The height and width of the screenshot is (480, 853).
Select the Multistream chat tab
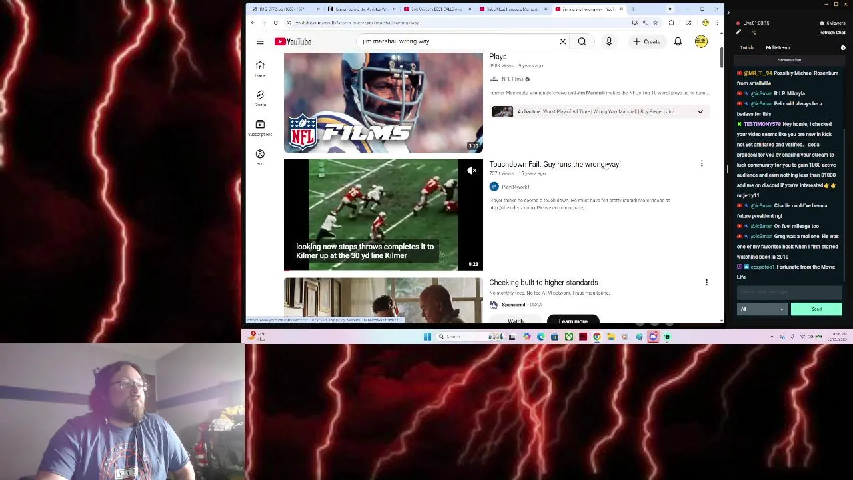(x=778, y=48)
